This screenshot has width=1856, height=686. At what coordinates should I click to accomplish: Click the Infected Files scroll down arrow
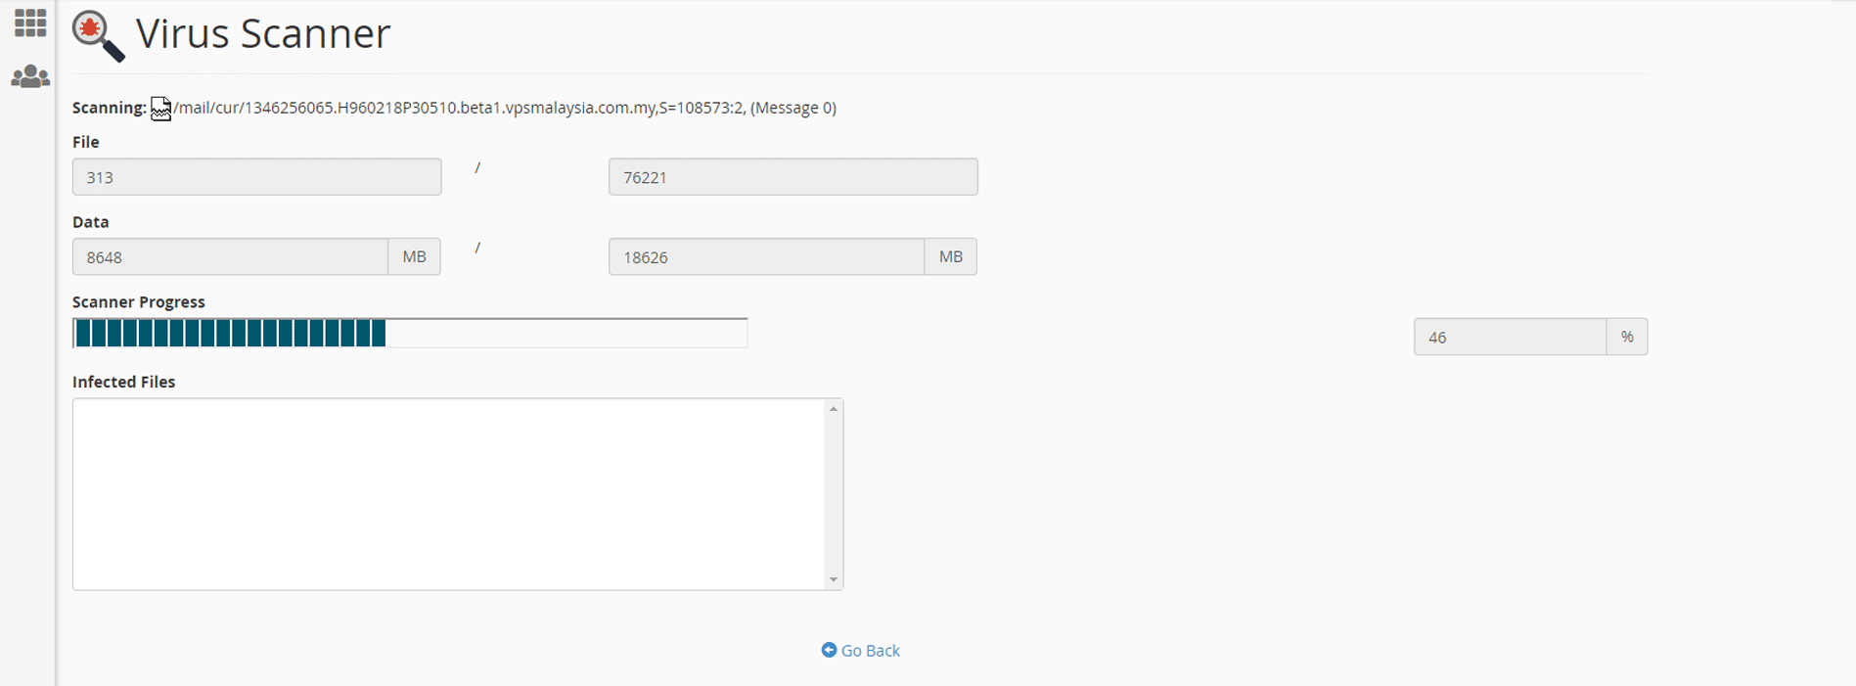click(834, 579)
